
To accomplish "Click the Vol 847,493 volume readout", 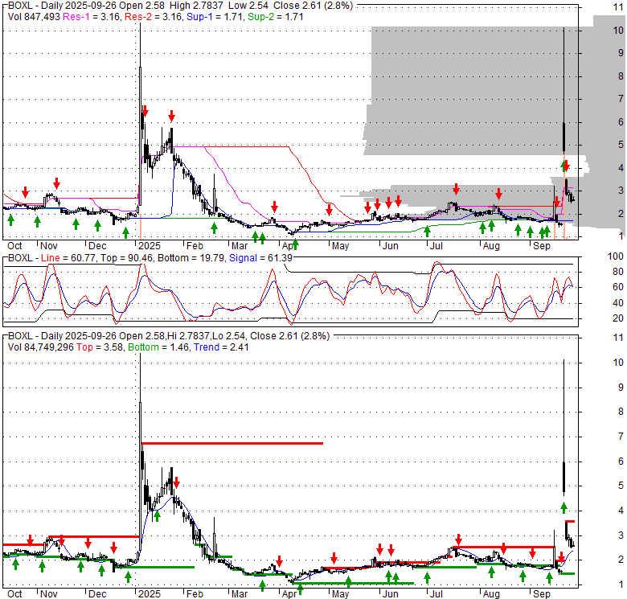I will point(34,17).
